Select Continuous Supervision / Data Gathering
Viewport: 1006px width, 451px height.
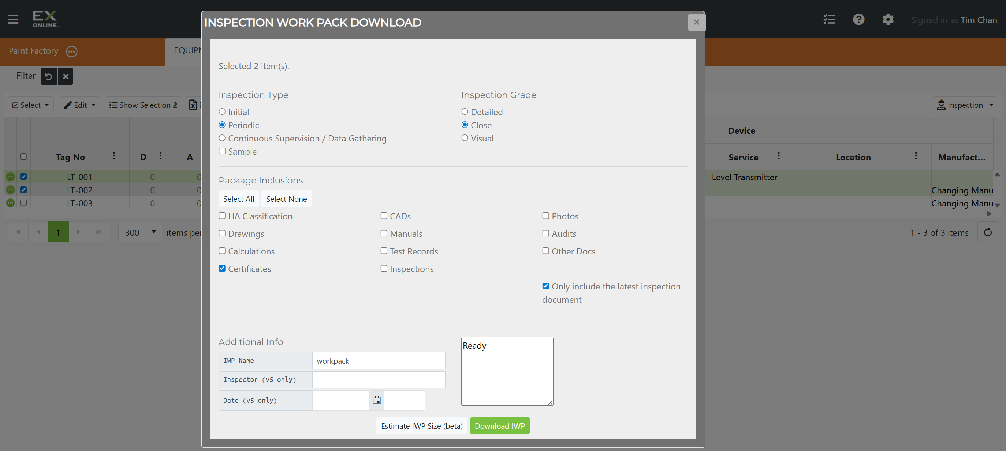point(222,138)
